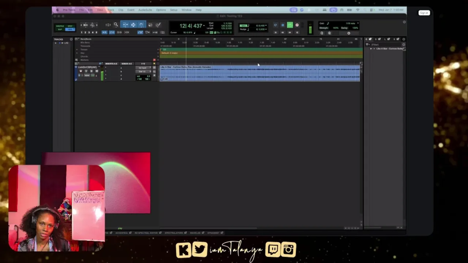Click the zoom toggle arrows icon

[108, 25]
